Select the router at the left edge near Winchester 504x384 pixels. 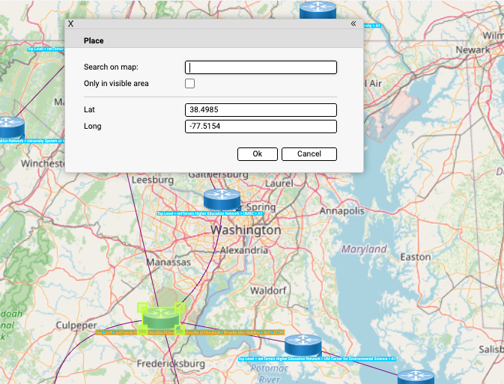click(10, 127)
